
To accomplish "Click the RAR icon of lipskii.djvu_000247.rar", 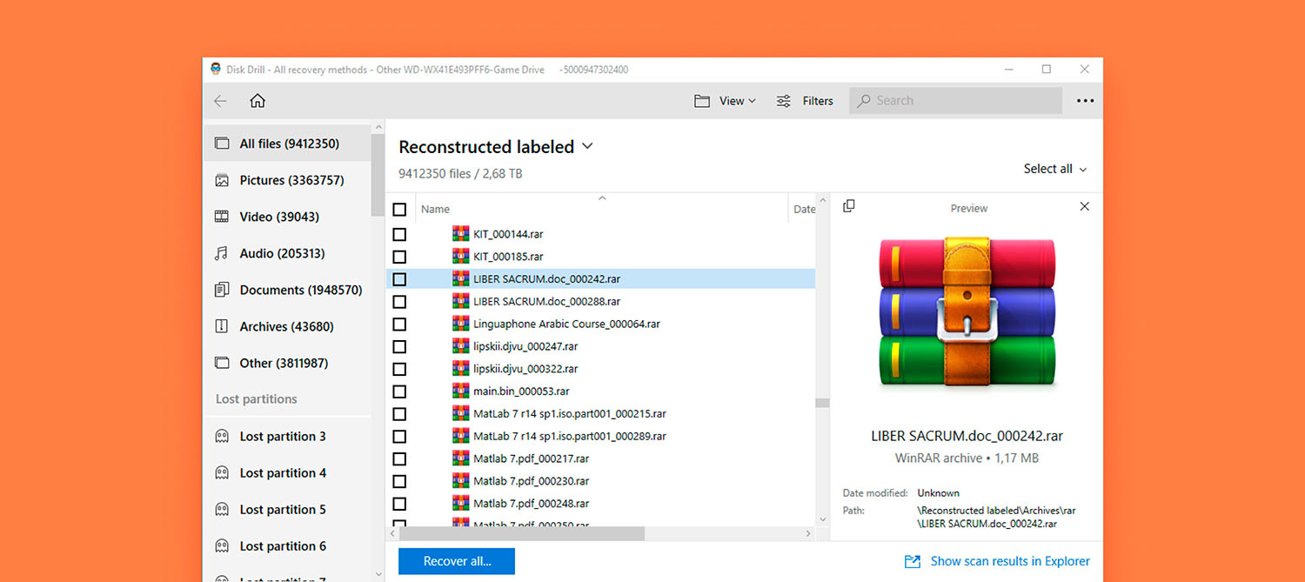I will coord(460,346).
